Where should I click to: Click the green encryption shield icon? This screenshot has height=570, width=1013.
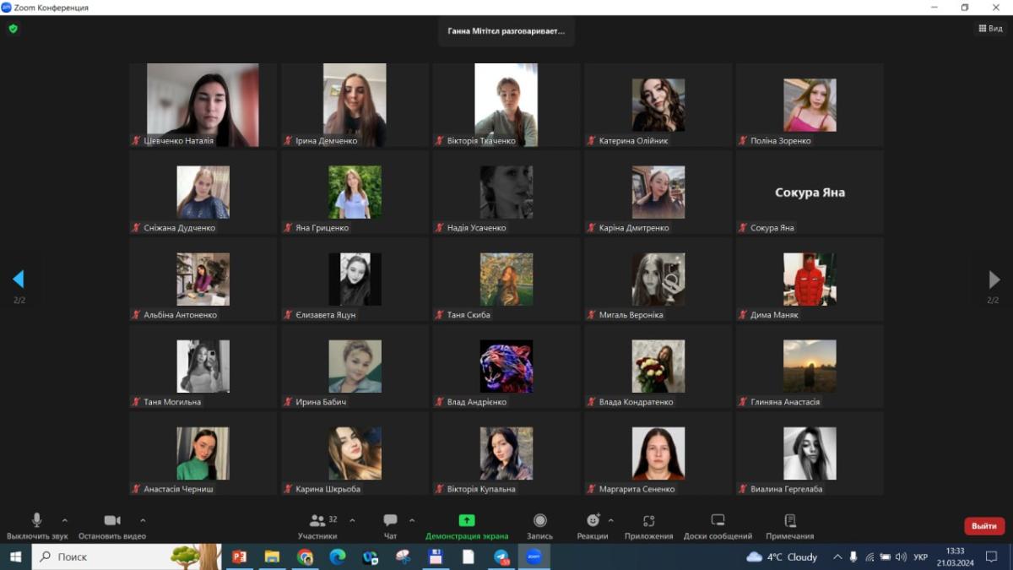coord(13,29)
